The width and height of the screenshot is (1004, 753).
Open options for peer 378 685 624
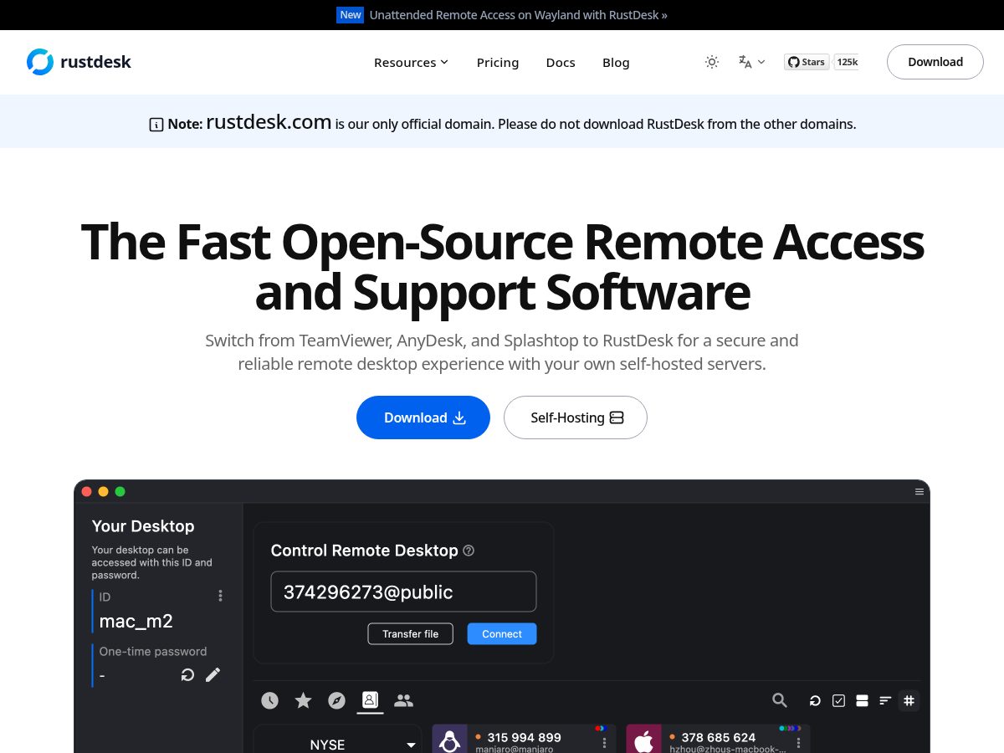[798, 743]
